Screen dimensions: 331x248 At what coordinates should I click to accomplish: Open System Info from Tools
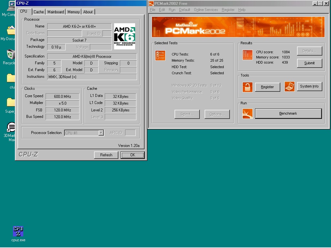click(309, 87)
